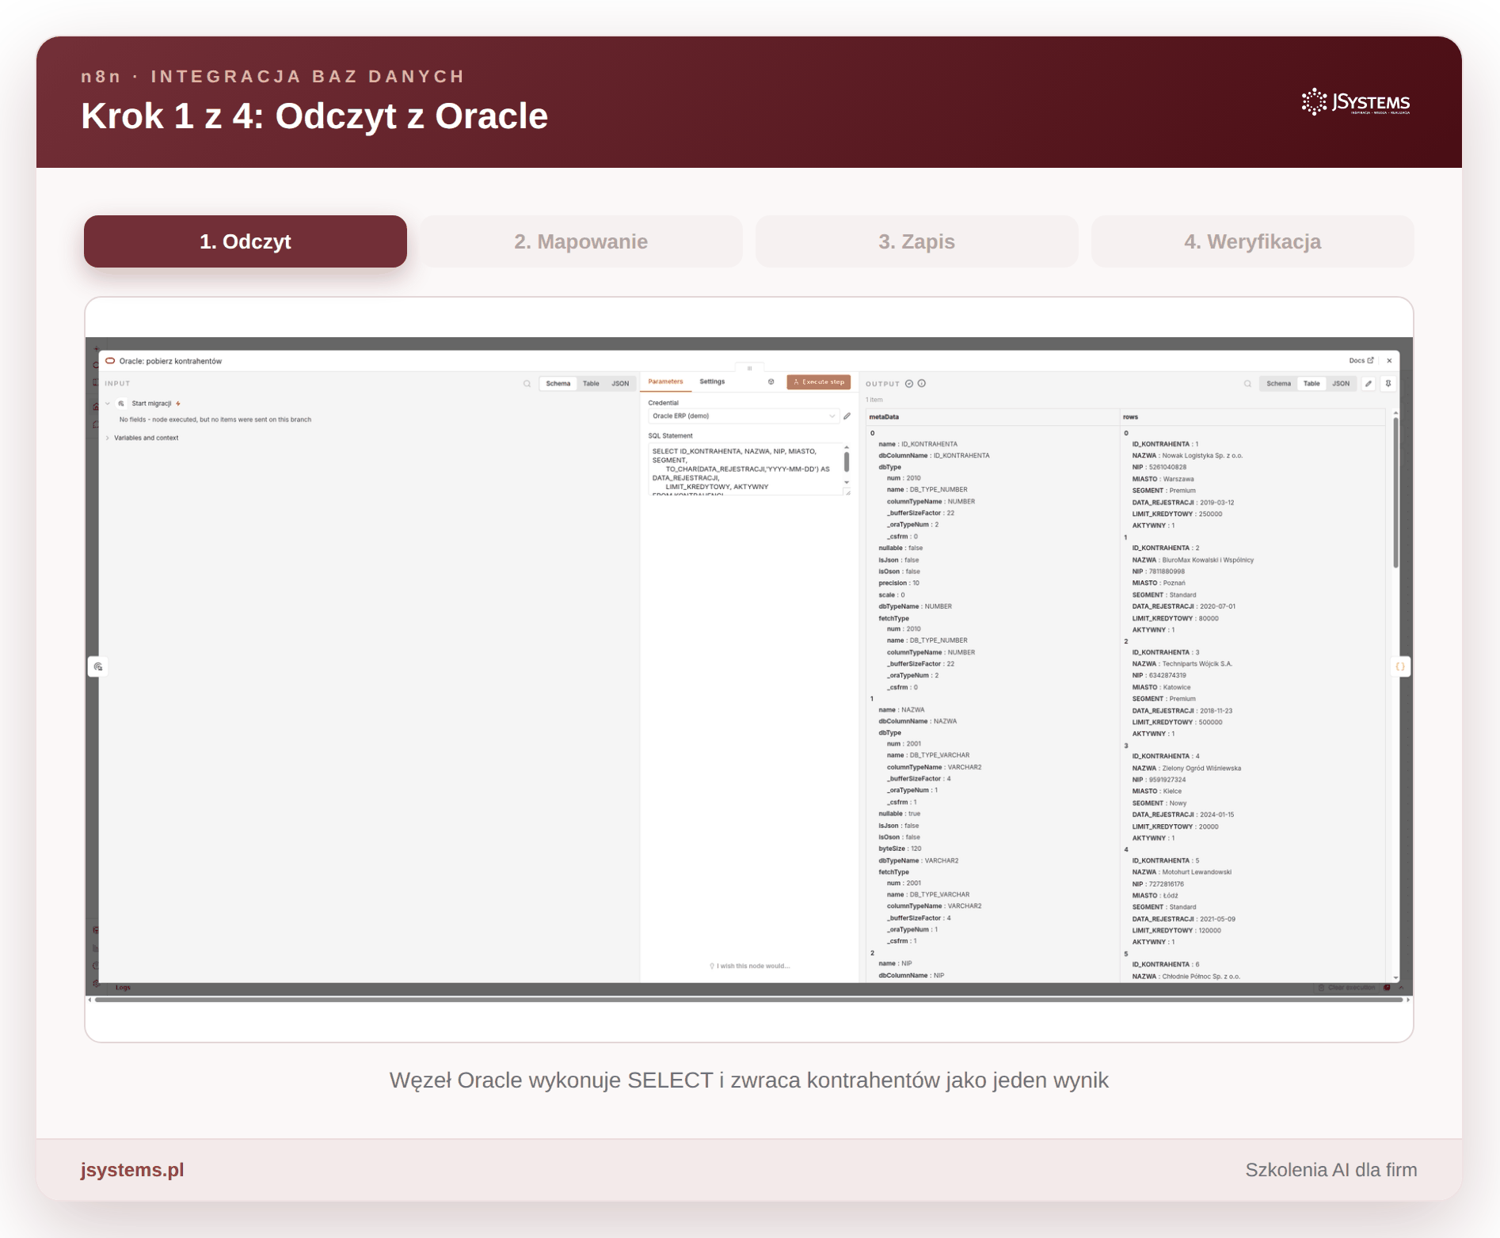Image resolution: width=1500 pixels, height=1238 pixels.
Task: Click the 'MIASTO : Katowice' entry
Action: (x=1162, y=687)
